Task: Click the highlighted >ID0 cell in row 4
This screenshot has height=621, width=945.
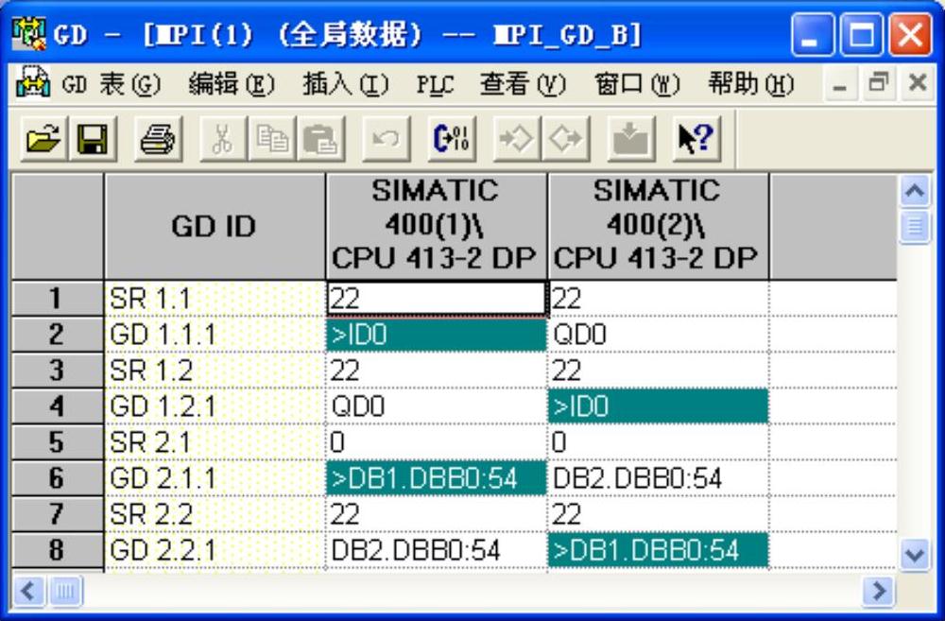Action: tap(658, 406)
